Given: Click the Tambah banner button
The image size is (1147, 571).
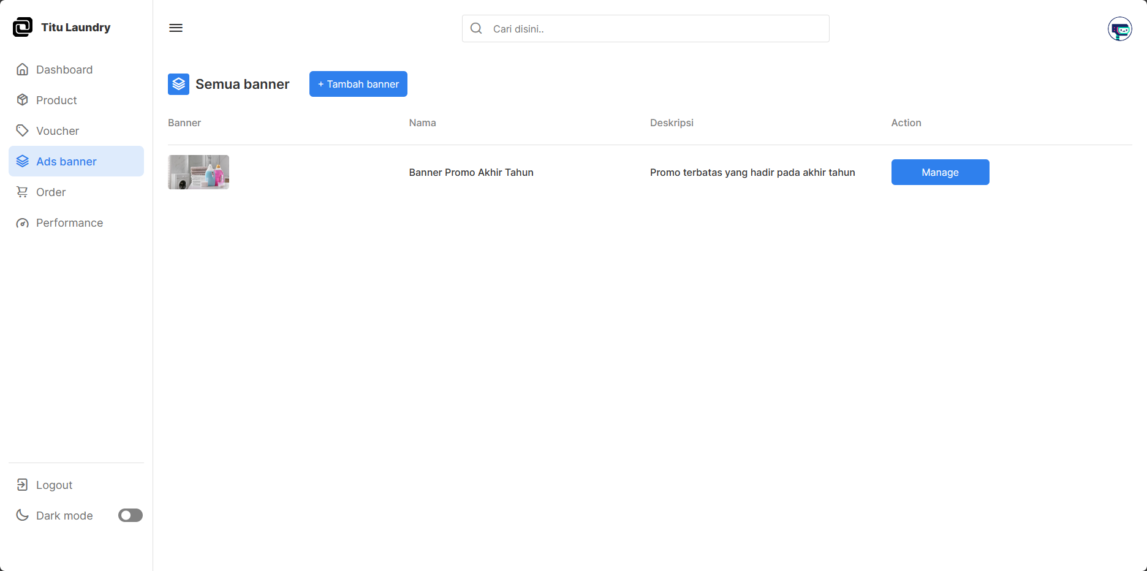Looking at the screenshot, I should (358, 84).
